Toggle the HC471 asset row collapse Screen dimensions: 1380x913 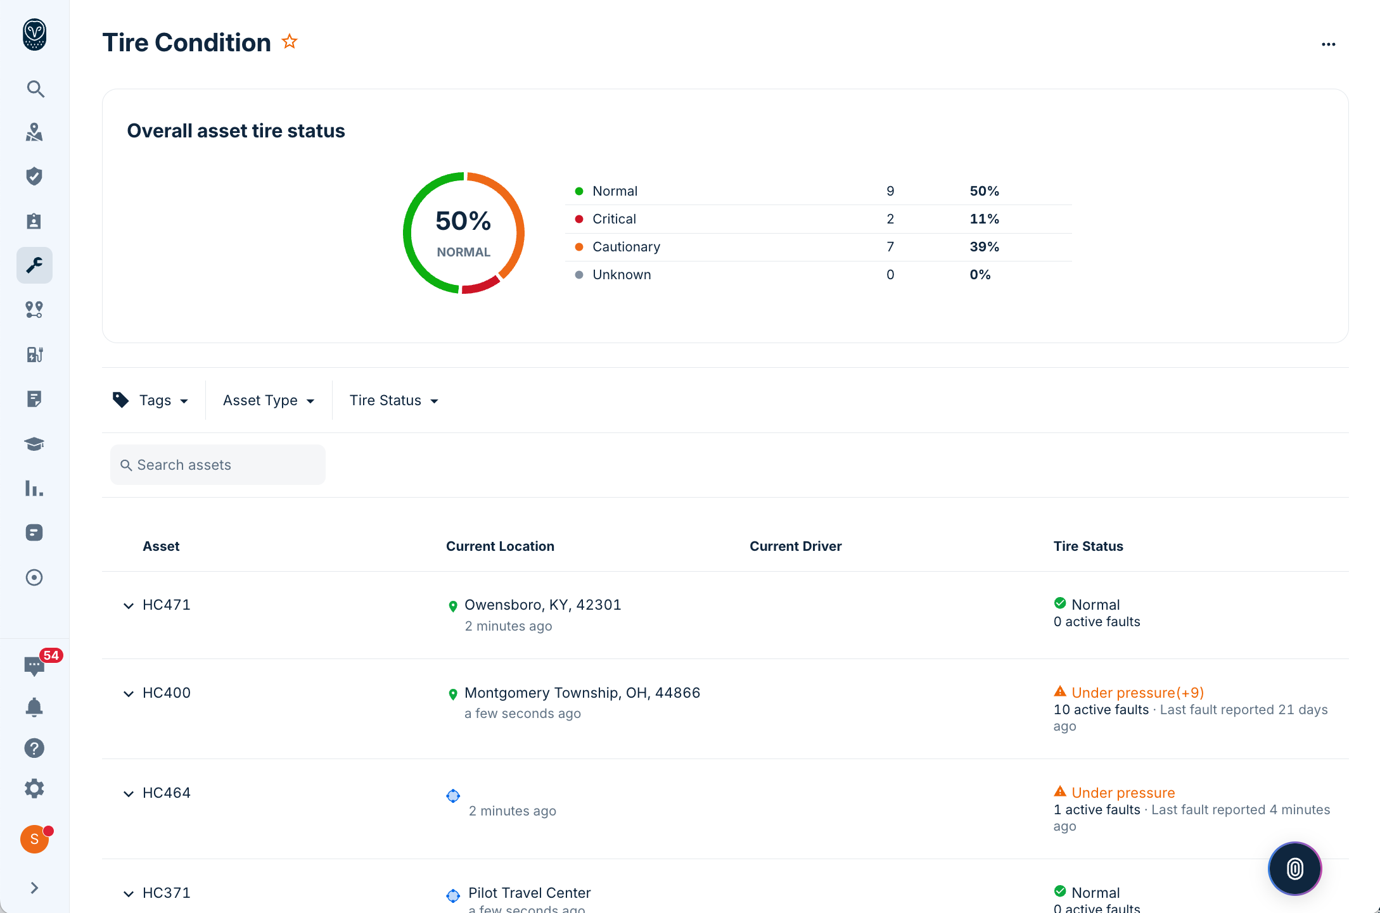pyautogui.click(x=127, y=605)
